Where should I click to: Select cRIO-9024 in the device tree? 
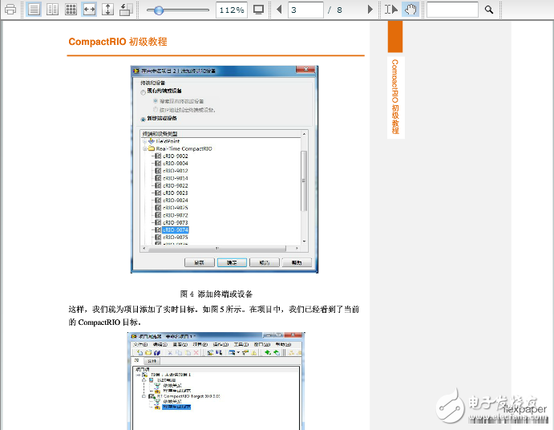(176, 201)
